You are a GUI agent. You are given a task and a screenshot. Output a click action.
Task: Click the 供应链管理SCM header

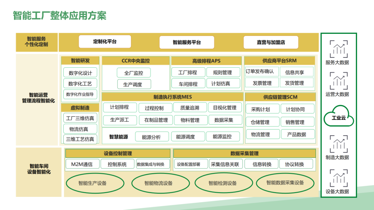tap(280, 97)
